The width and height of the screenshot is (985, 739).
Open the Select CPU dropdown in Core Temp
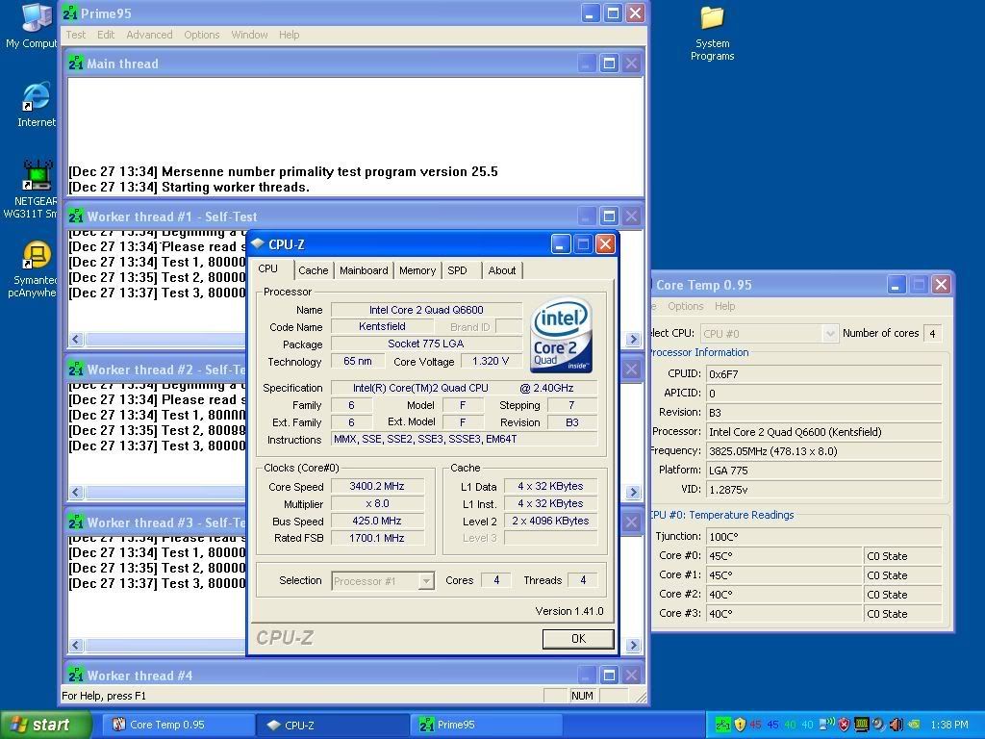coord(829,333)
